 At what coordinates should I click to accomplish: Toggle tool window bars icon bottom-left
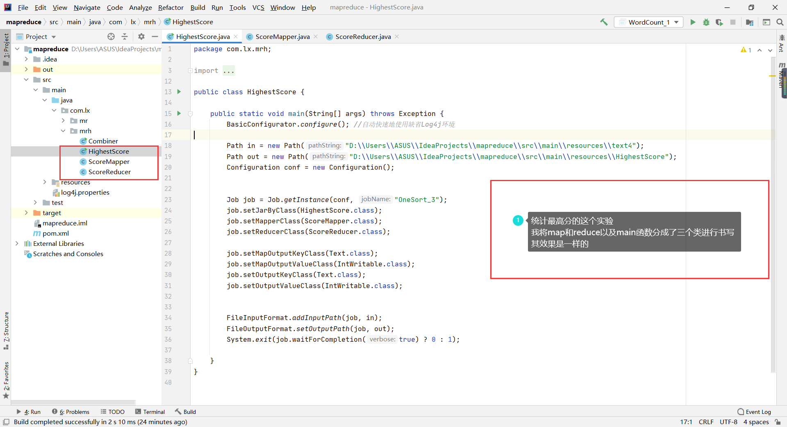(6, 422)
